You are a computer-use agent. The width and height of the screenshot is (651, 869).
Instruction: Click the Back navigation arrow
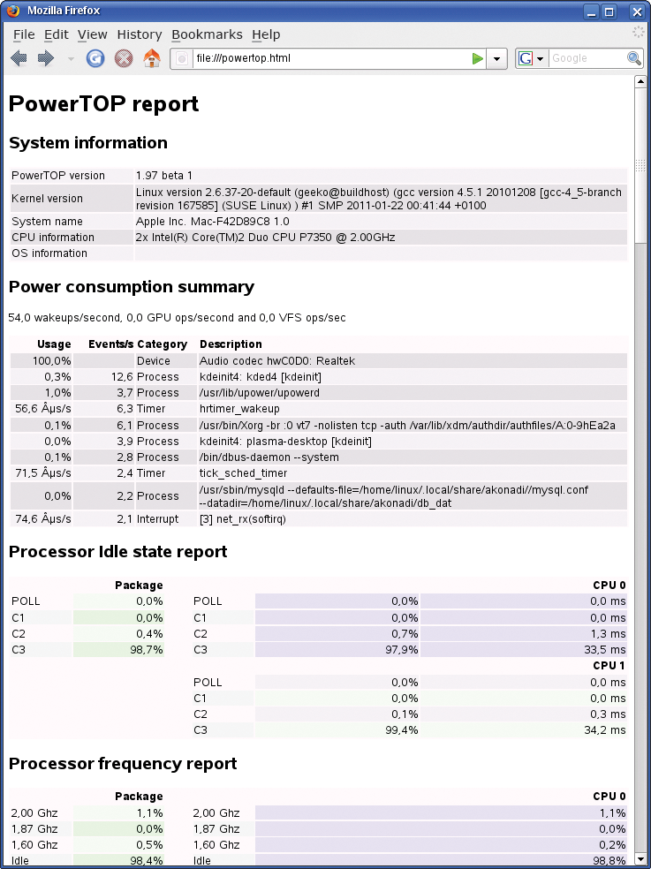(x=19, y=59)
